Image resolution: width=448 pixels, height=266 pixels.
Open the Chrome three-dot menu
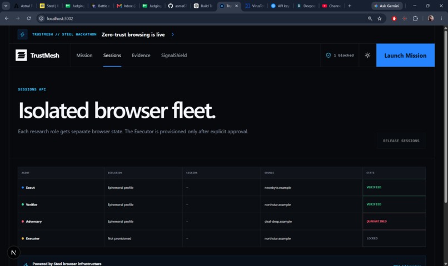441,18
